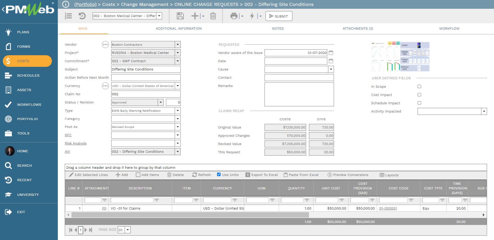This screenshot has height=240, width=494.
Task: Open the calendar picker for Date field
Action: 331,61
